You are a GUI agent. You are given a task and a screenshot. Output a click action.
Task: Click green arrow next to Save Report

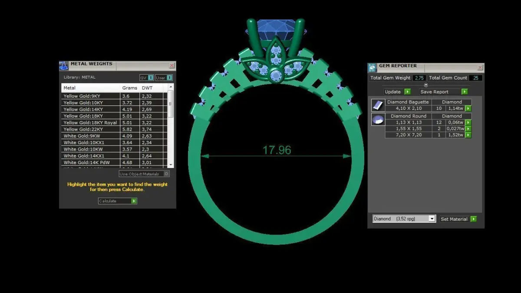[465, 92]
